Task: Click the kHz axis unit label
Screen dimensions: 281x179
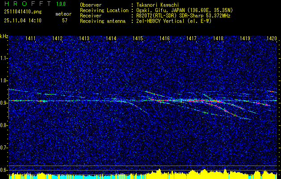Action: [x=4, y=36]
